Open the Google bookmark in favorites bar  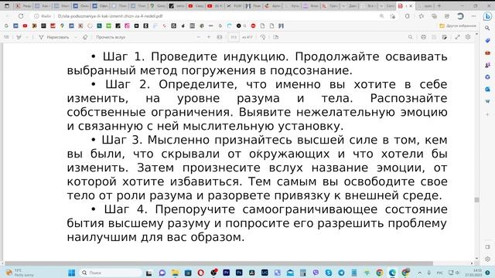pos(6,25)
